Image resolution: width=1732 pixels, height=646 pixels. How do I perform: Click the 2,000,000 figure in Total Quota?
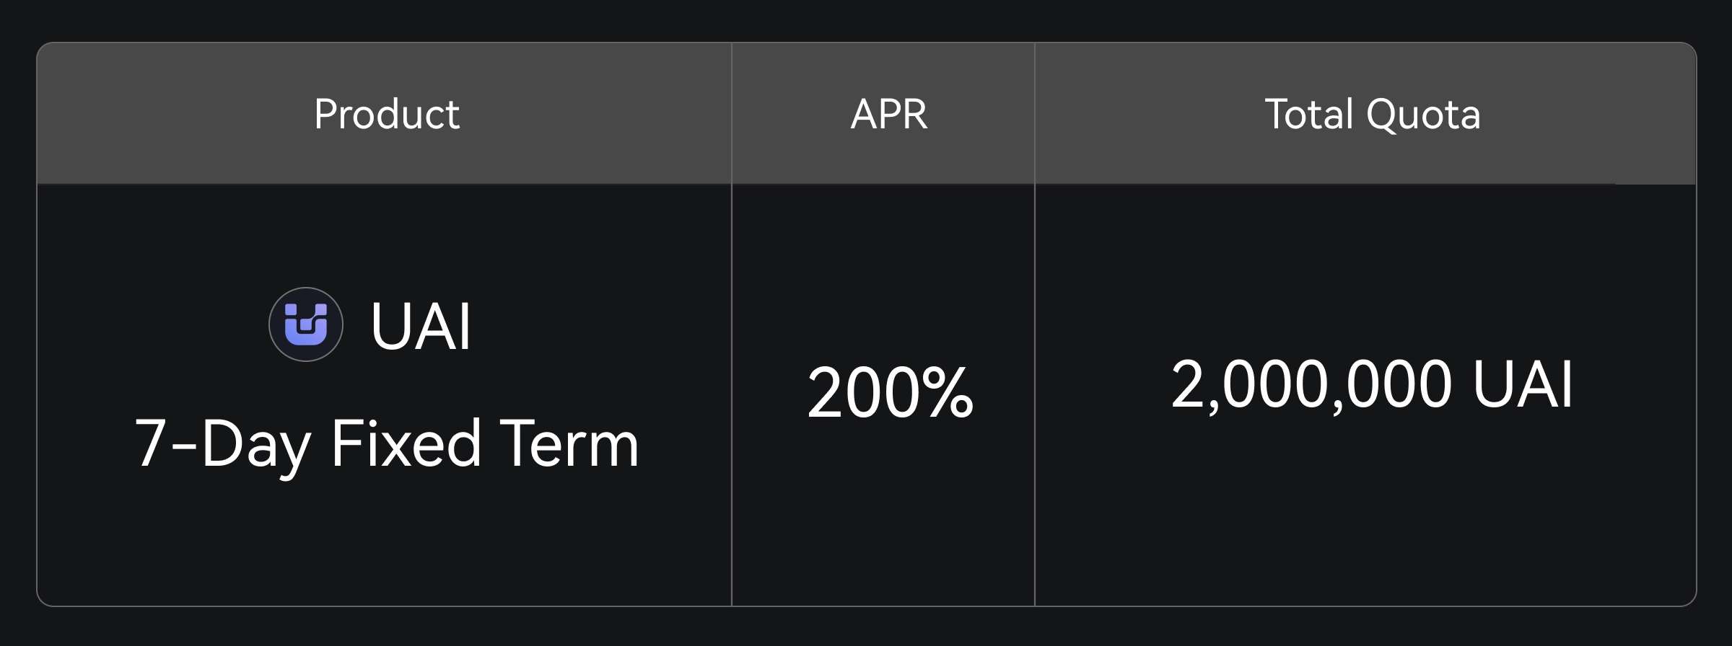[x=1311, y=384]
